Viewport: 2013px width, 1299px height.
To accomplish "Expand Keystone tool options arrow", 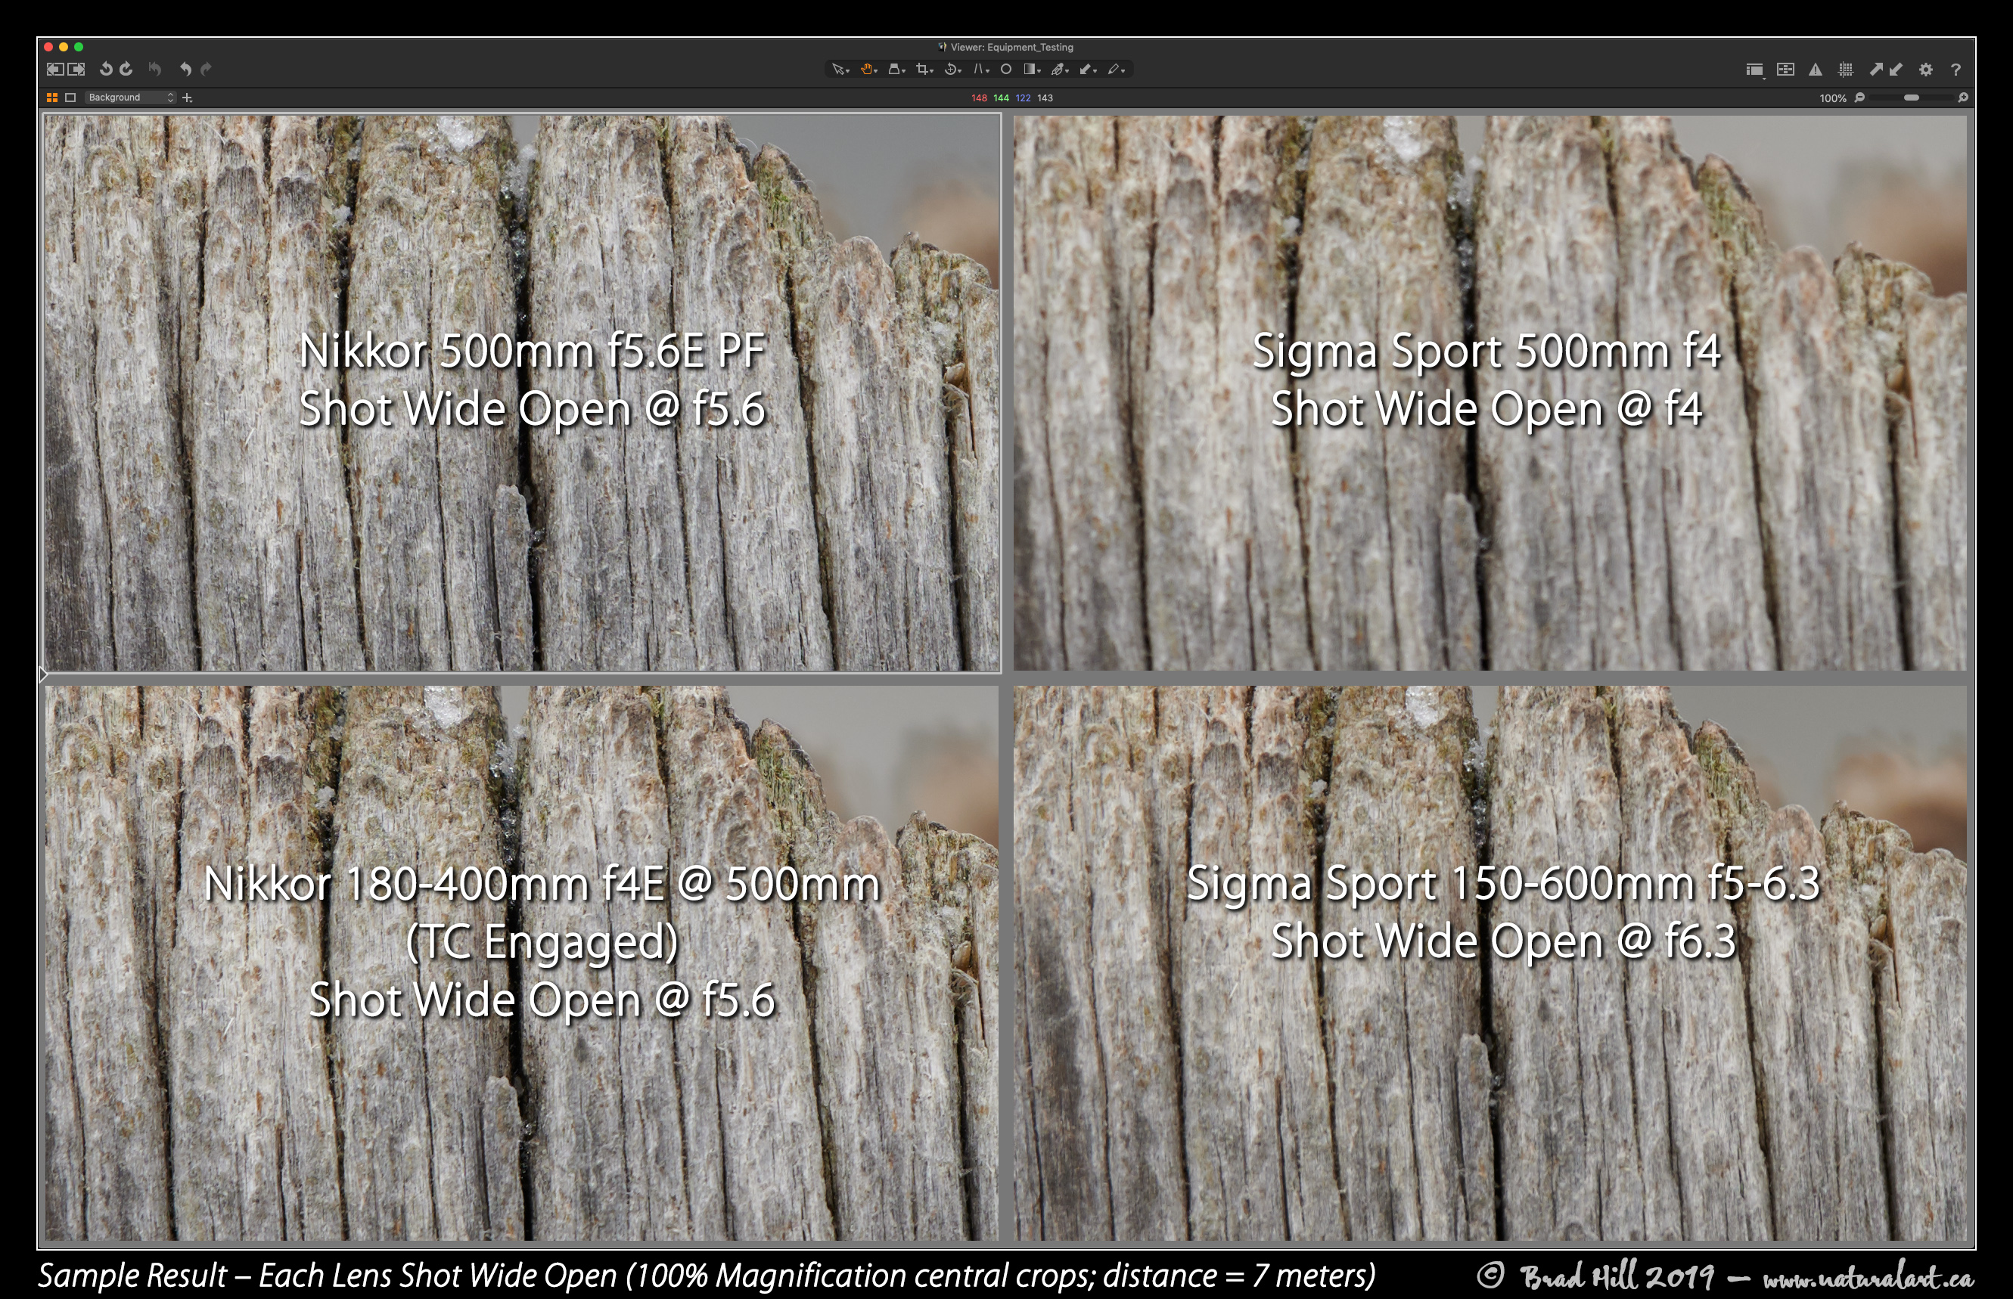I will tap(905, 72).
